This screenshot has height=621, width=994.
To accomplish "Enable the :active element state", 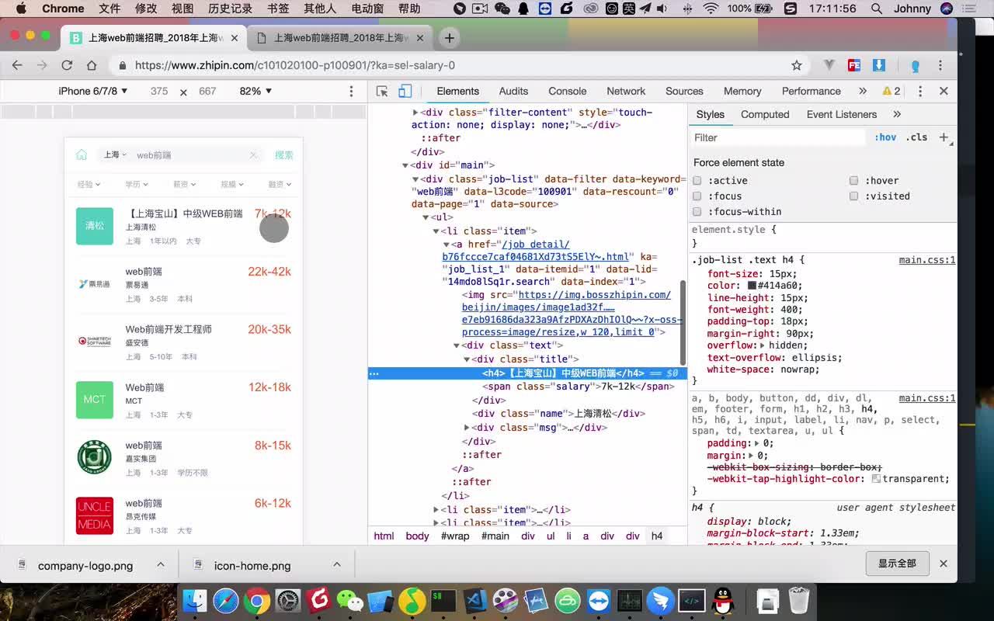I will [x=697, y=180].
